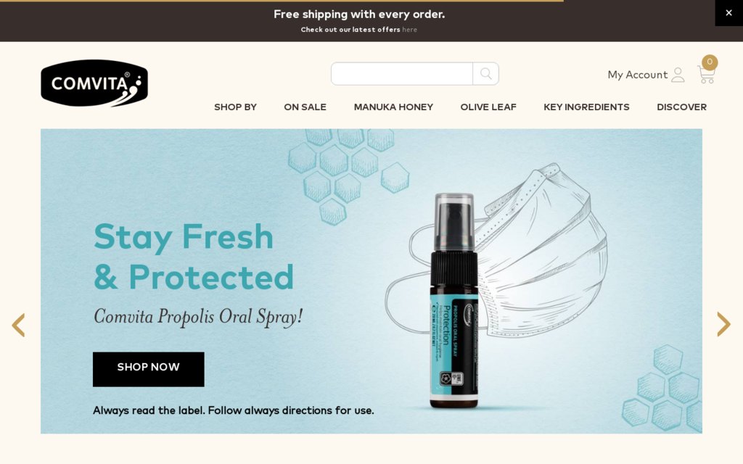Screen dimensions: 743x464
Task: Open the ON SALE menu item
Action: (x=305, y=107)
